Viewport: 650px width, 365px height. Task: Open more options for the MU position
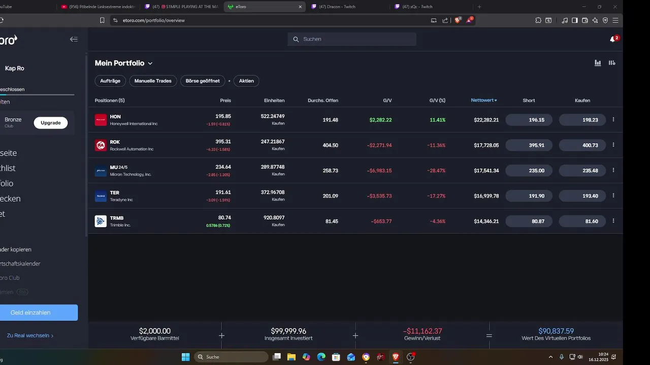pyautogui.click(x=613, y=170)
